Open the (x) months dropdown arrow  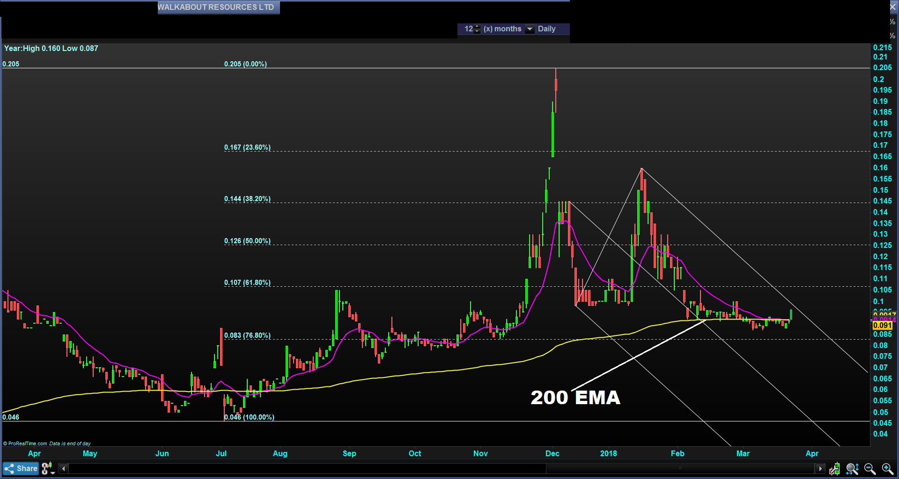coord(530,29)
